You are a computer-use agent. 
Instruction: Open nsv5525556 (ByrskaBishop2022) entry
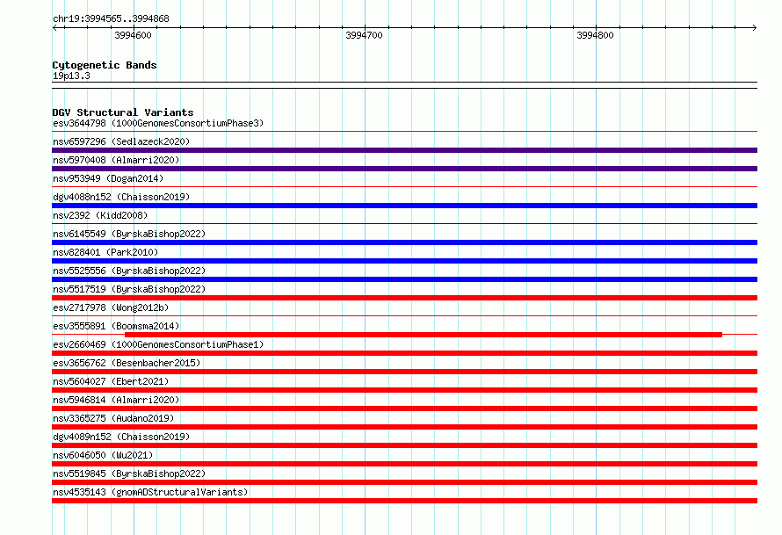[x=129, y=271]
